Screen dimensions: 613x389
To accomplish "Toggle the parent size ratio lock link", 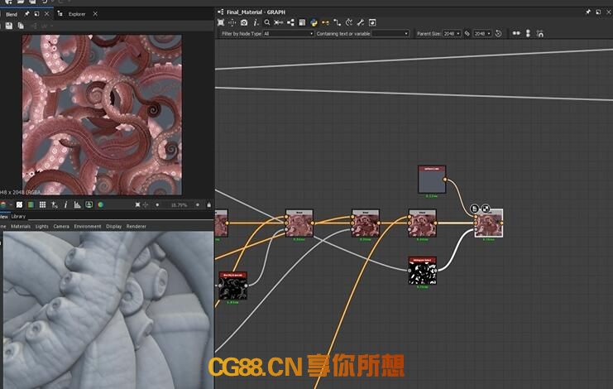I will pyautogui.click(x=467, y=34).
